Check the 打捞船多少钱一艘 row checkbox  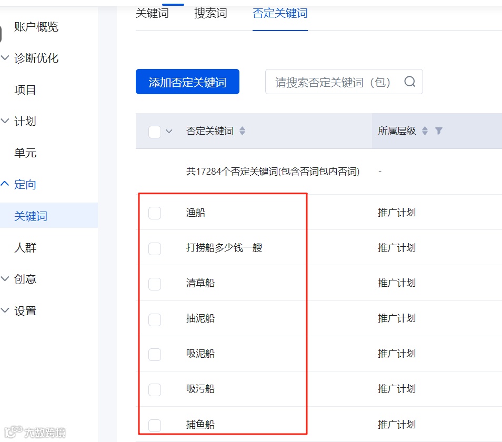[155, 249]
